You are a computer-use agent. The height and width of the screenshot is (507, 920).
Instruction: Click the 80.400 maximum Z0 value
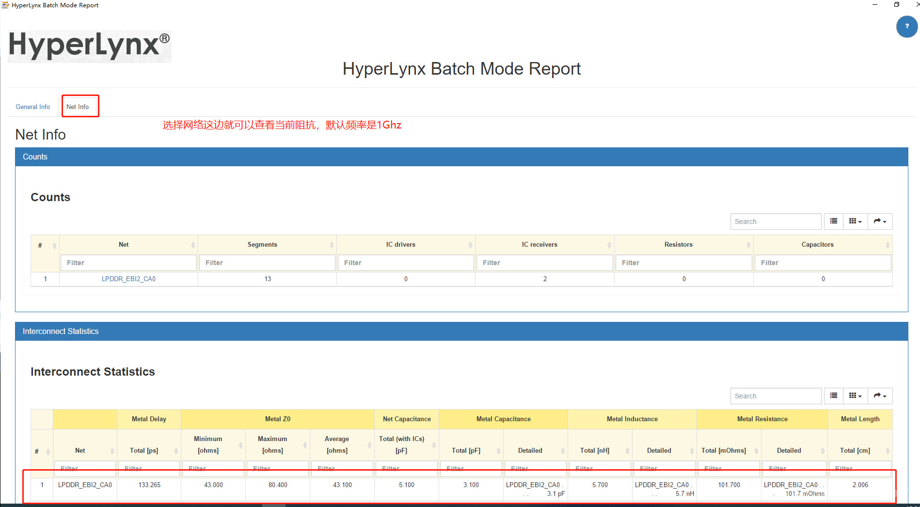pos(278,485)
